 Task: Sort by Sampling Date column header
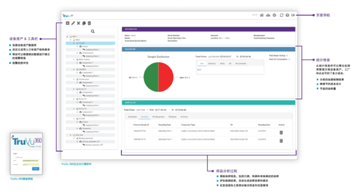[x=264, y=125]
